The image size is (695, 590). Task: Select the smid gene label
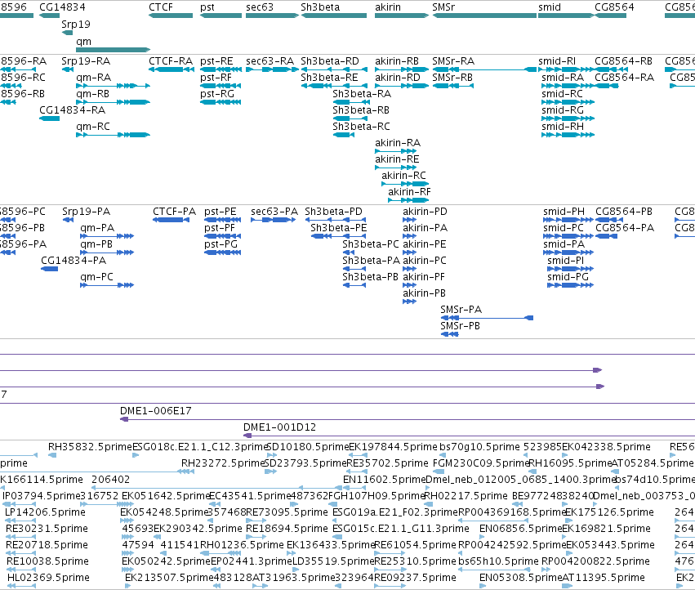550,7
